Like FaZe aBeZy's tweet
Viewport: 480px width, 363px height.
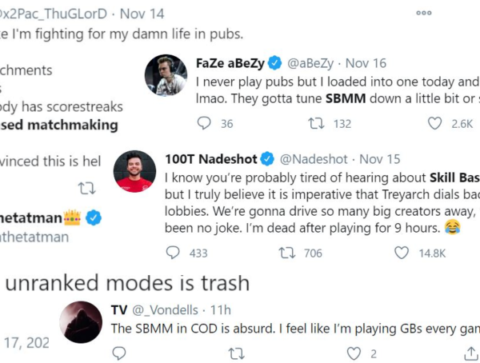[435, 124]
